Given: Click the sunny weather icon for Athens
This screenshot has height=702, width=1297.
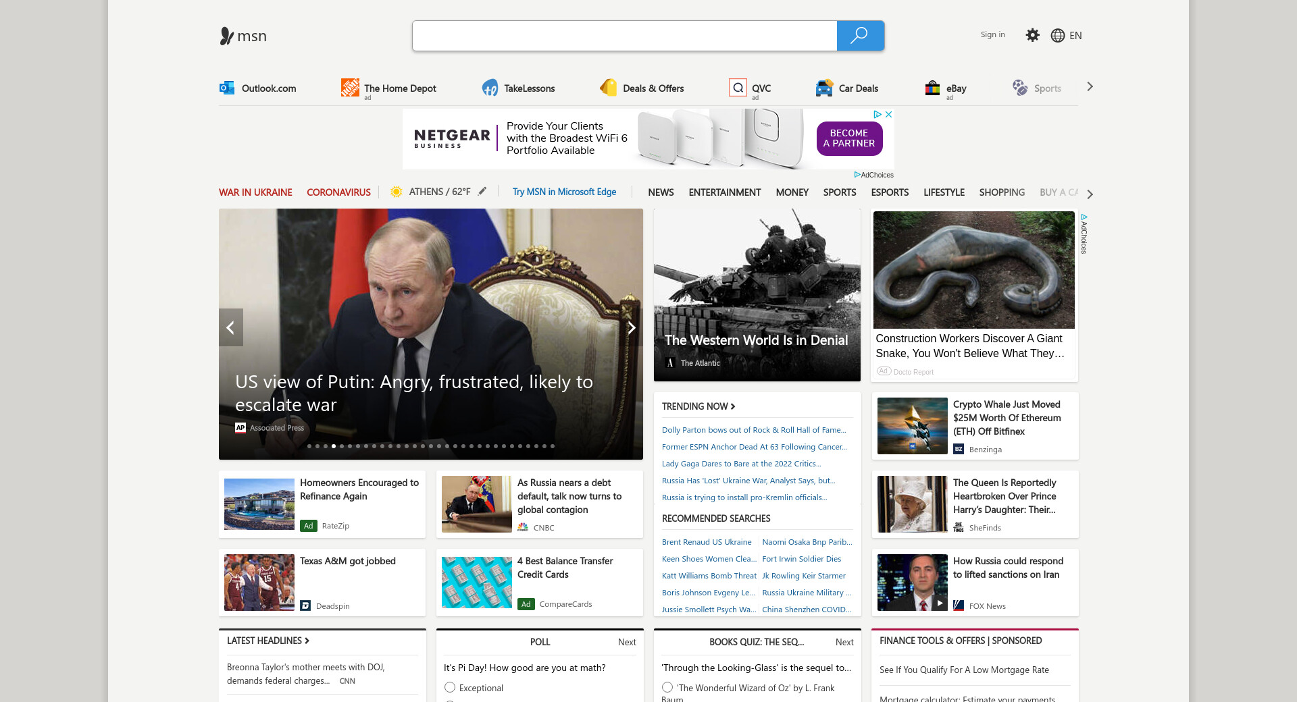Looking at the screenshot, I should [x=397, y=192].
